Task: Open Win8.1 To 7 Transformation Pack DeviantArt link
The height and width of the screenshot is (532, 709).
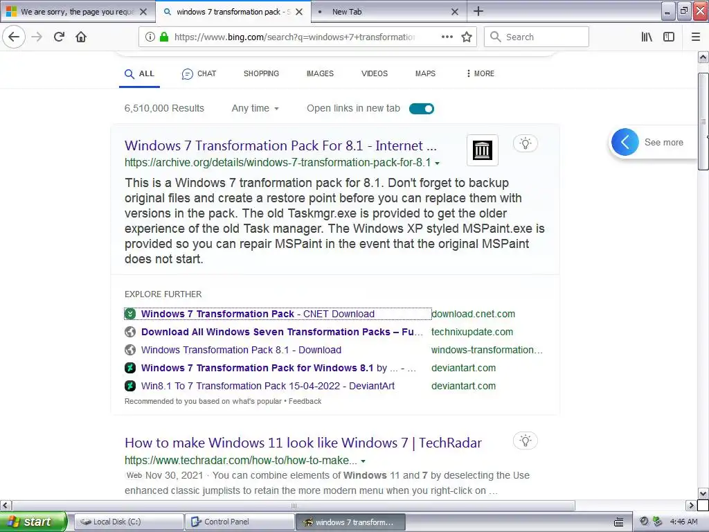Action: [x=268, y=386]
